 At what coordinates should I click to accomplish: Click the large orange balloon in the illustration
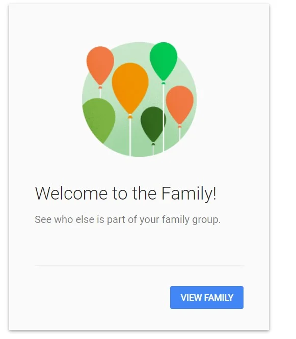click(130, 88)
